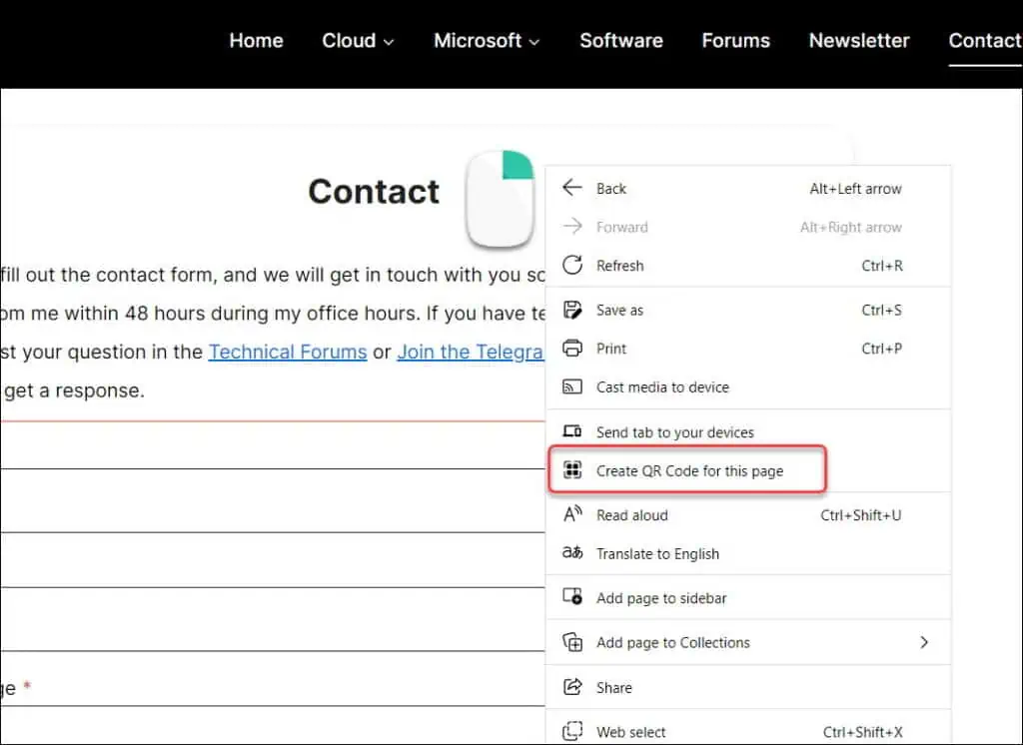Click the Contact page heading
Viewport: 1023px width, 745px height.
pyautogui.click(x=374, y=191)
